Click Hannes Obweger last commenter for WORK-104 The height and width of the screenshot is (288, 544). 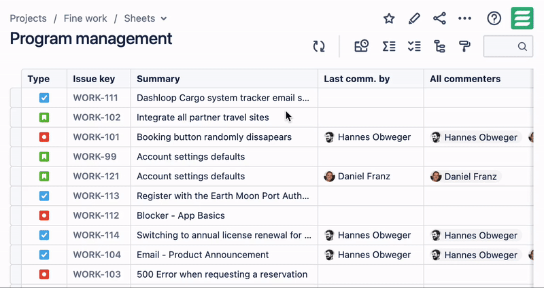pyautogui.click(x=367, y=255)
